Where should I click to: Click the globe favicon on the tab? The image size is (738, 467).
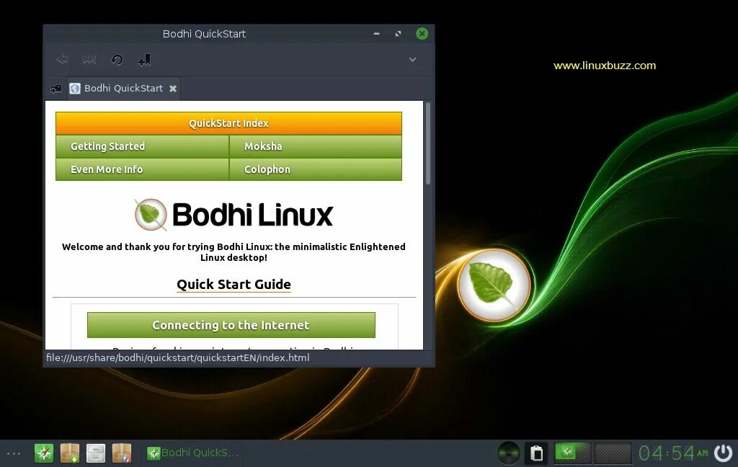point(75,89)
